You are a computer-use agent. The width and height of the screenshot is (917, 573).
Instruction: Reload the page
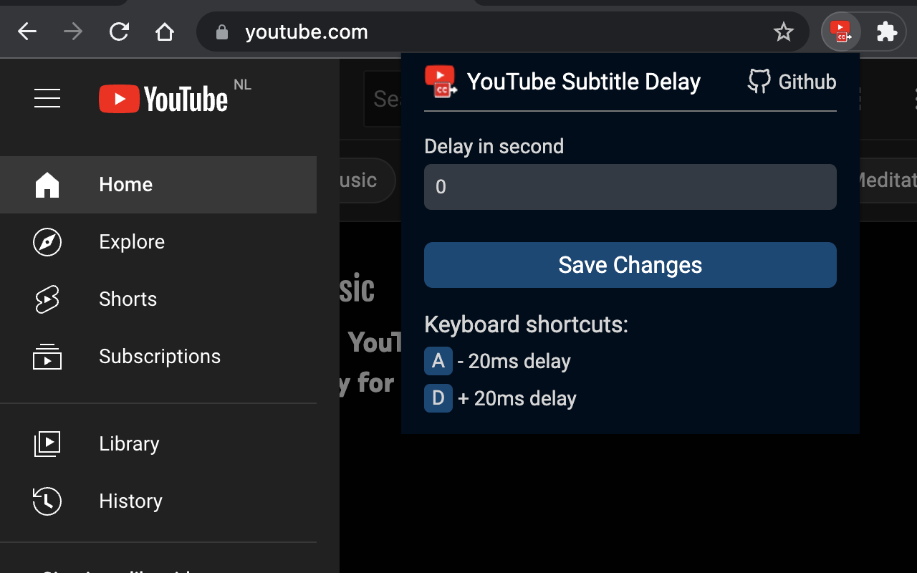tap(119, 32)
